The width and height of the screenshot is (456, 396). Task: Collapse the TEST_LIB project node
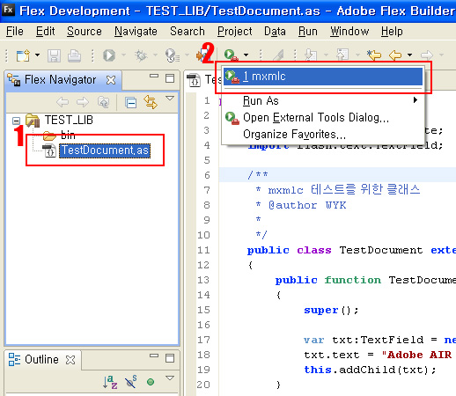[17, 121]
